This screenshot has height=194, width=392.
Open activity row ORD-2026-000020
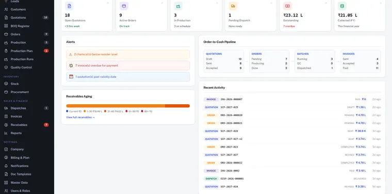tap(292, 115)
